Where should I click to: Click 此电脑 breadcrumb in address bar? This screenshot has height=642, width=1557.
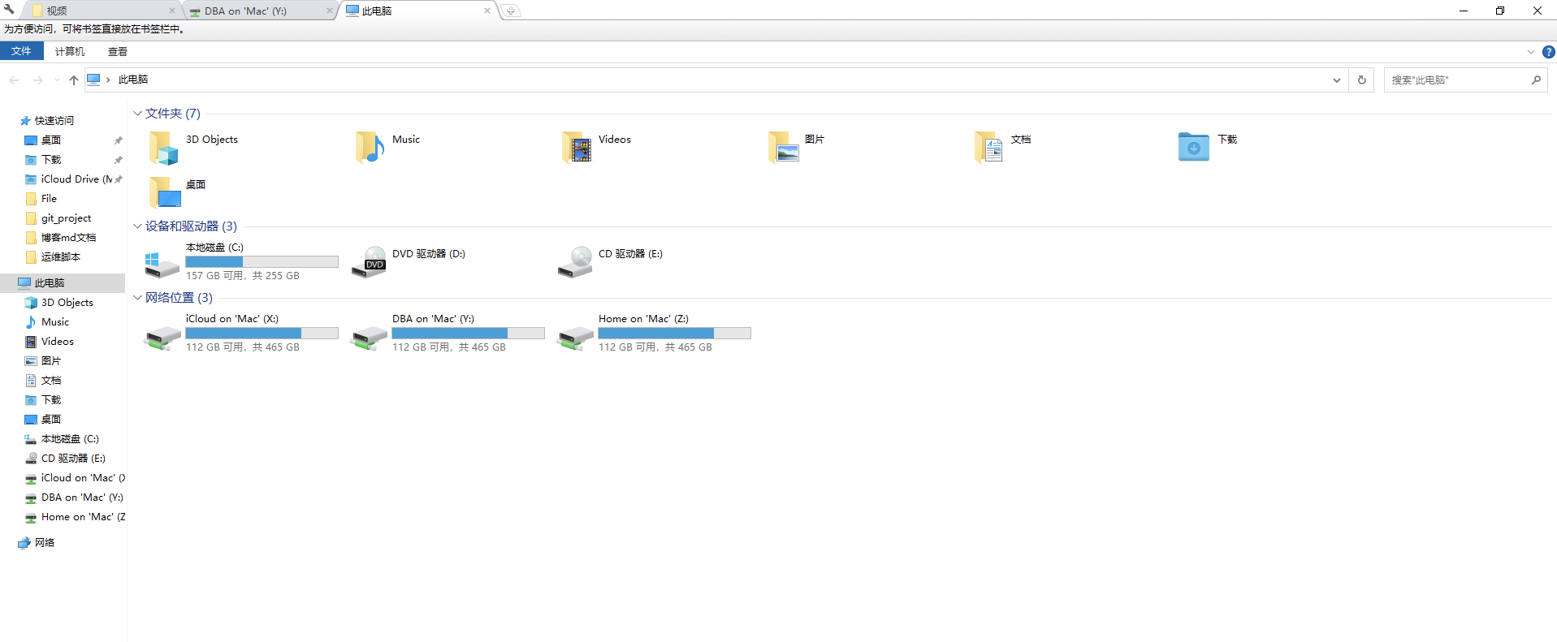(x=133, y=80)
